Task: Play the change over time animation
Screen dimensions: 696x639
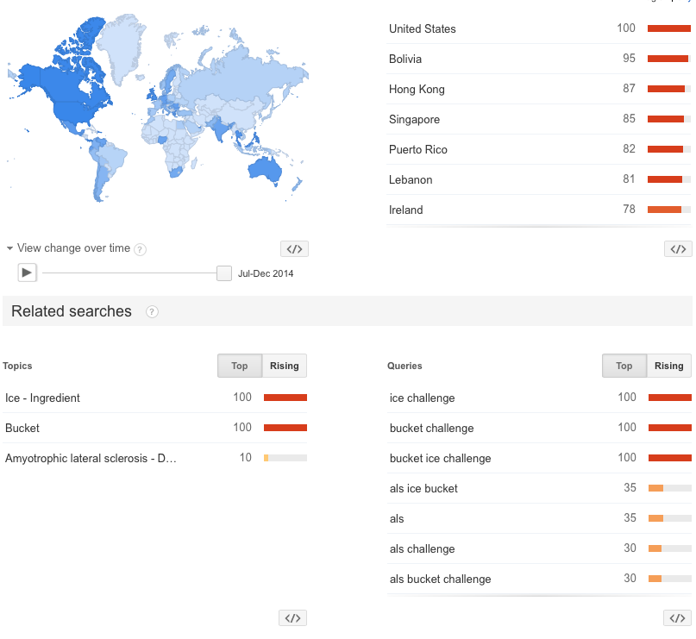Action: click(28, 273)
